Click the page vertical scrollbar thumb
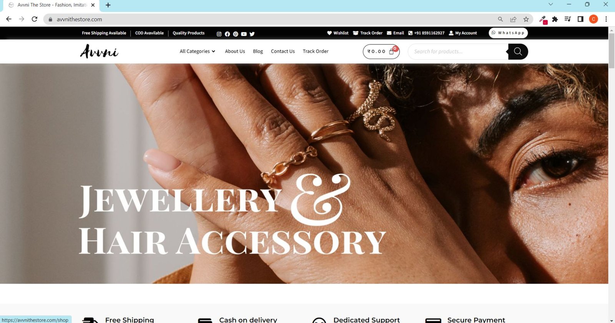The image size is (615, 323). 612,51
